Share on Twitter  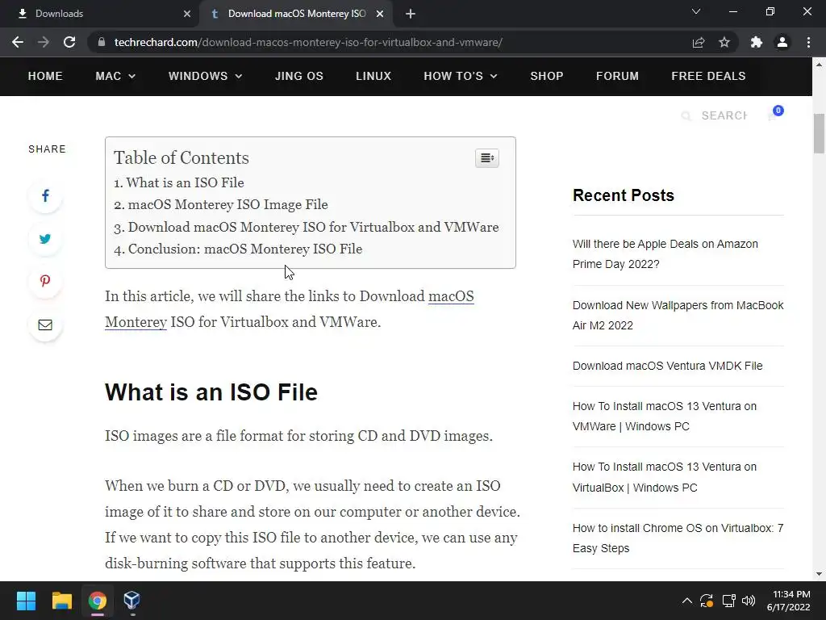pos(45,239)
